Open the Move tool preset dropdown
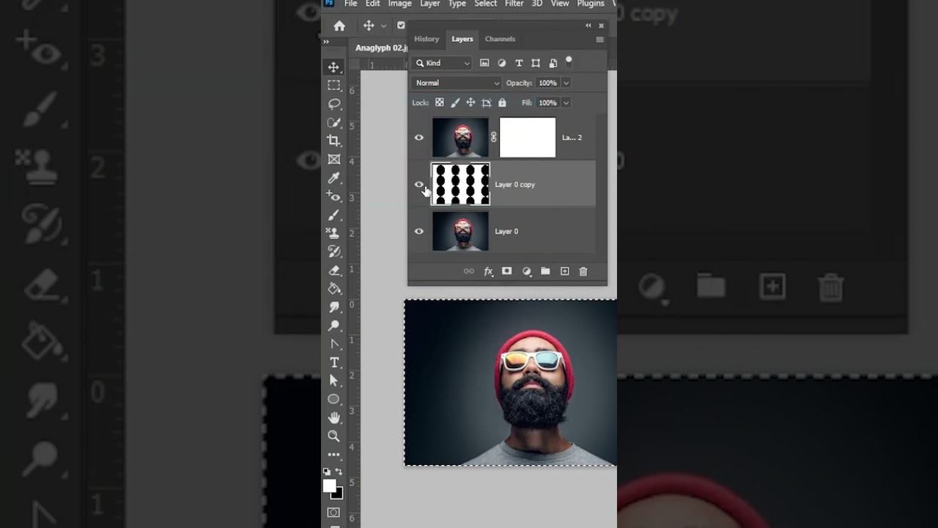Image resolution: width=938 pixels, height=528 pixels. click(x=383, y=26)
